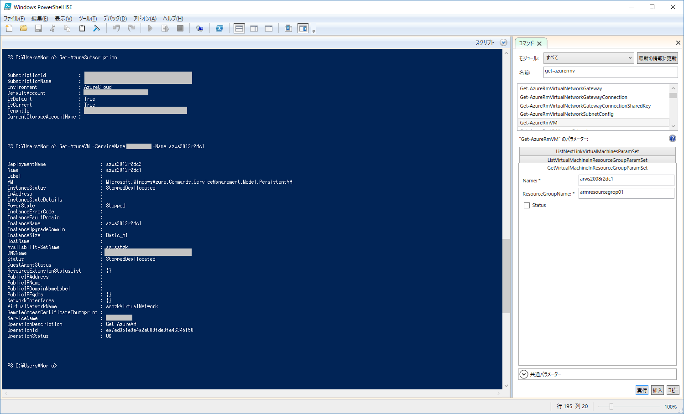This screenshot has width=684, height=414.
Task: Open the デバッグ menu
Action: click(x=115, y=19)
